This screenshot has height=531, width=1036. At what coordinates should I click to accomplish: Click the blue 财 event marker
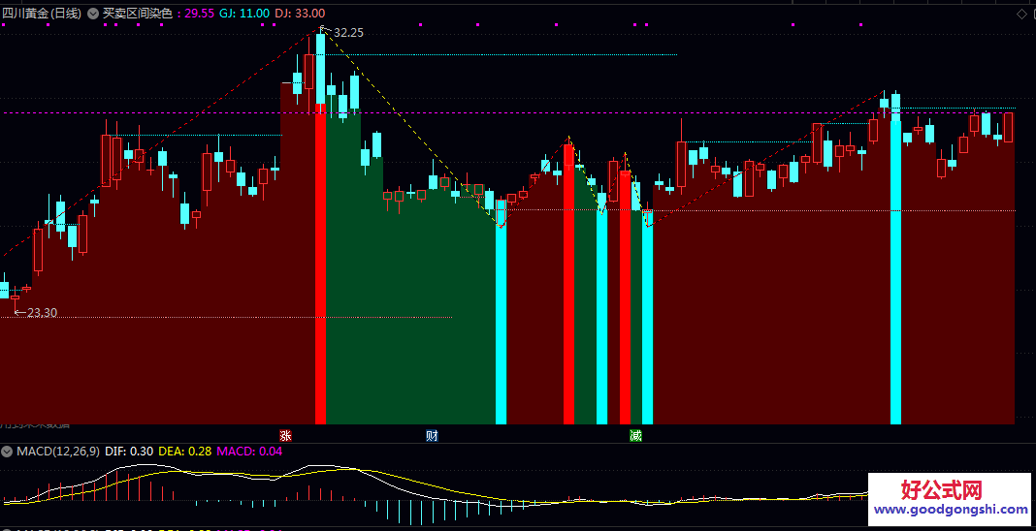coord(432,435)
